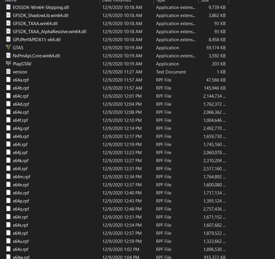Screen dimensions: 275x259
Task: Click the Text Document type cell
Action: (171, 72)
